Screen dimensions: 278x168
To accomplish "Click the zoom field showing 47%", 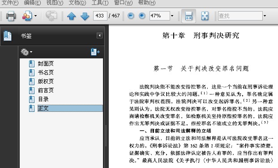I will pyautogui.click(x=159, y=16).
